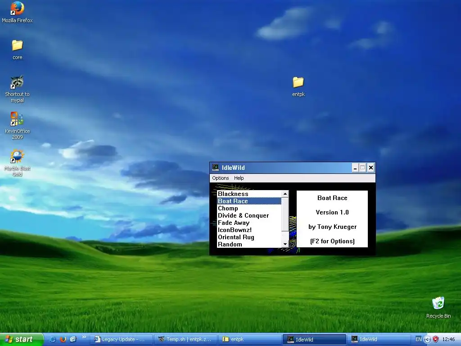Select the KevinOffice 2009 desktop icon
Screen dimensions: 461x346
(x=17, y=126)
